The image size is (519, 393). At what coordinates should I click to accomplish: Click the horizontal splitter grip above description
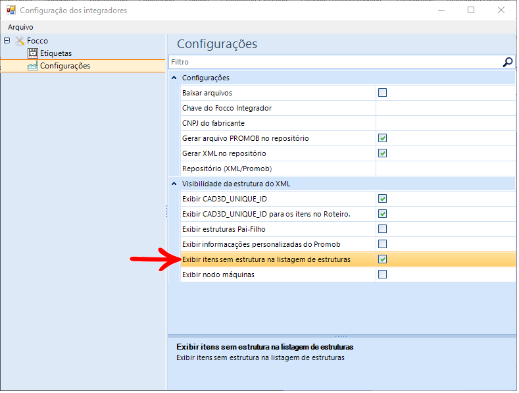[341, 336]
